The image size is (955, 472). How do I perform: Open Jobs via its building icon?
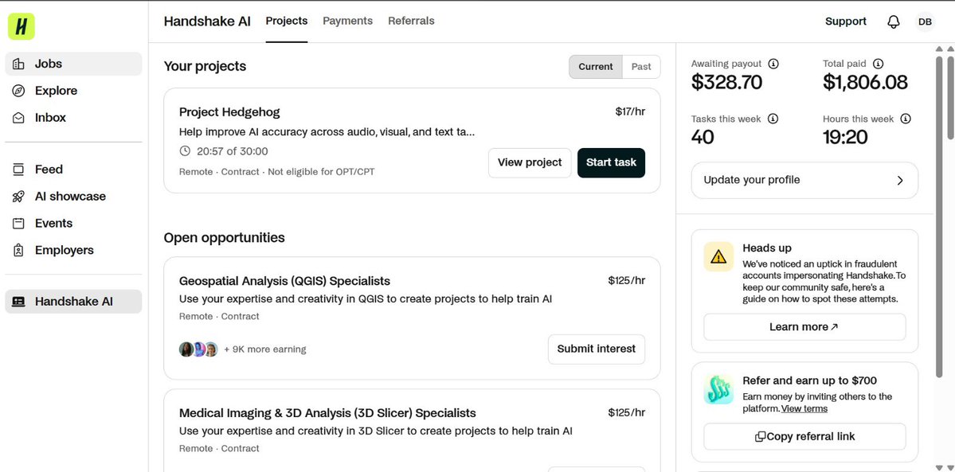18,64
